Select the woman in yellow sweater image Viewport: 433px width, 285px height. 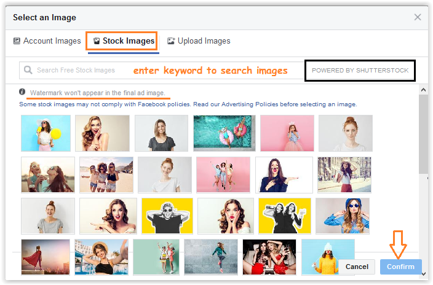(x=328, y=257)
